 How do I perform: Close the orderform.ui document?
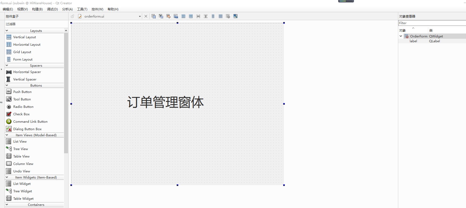click(146, 16)
